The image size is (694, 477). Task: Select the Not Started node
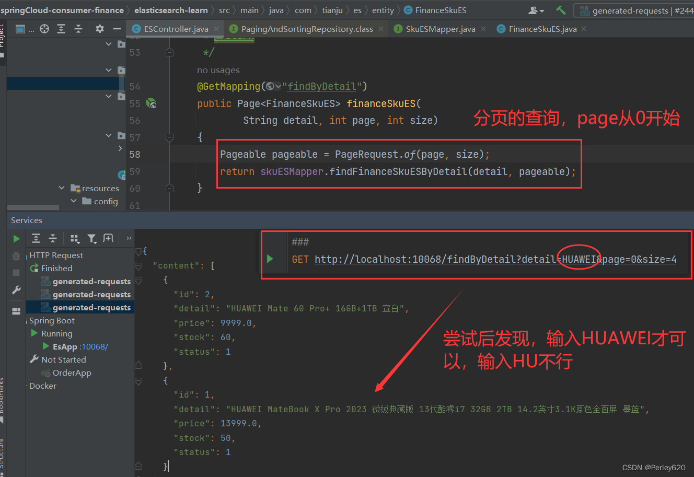coord(64,359)
